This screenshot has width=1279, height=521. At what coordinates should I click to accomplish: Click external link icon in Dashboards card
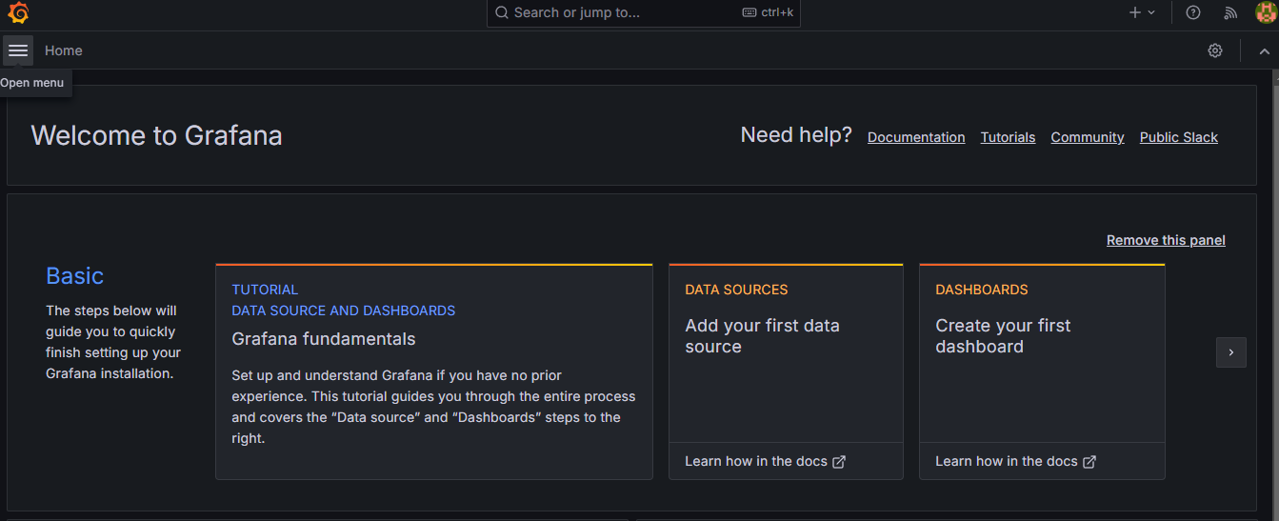1089,462
